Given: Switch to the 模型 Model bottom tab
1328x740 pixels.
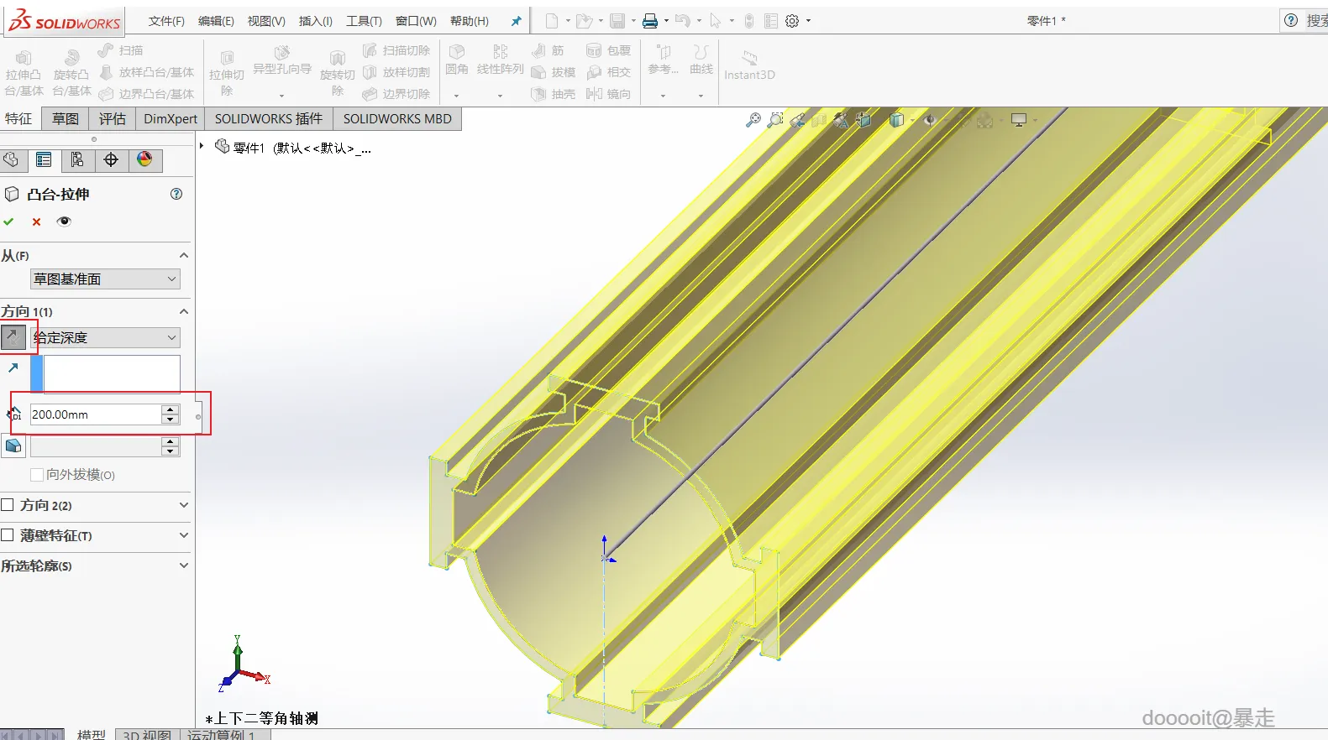Looking at the screenshot, I should pos(92,735).
